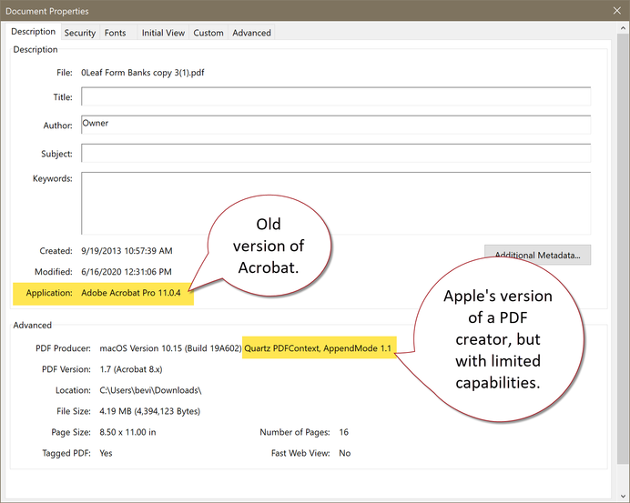Click into the Title field

[336, 96]
